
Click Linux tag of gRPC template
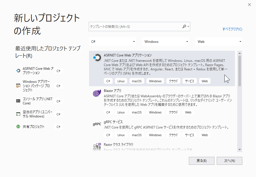point(121,135)
